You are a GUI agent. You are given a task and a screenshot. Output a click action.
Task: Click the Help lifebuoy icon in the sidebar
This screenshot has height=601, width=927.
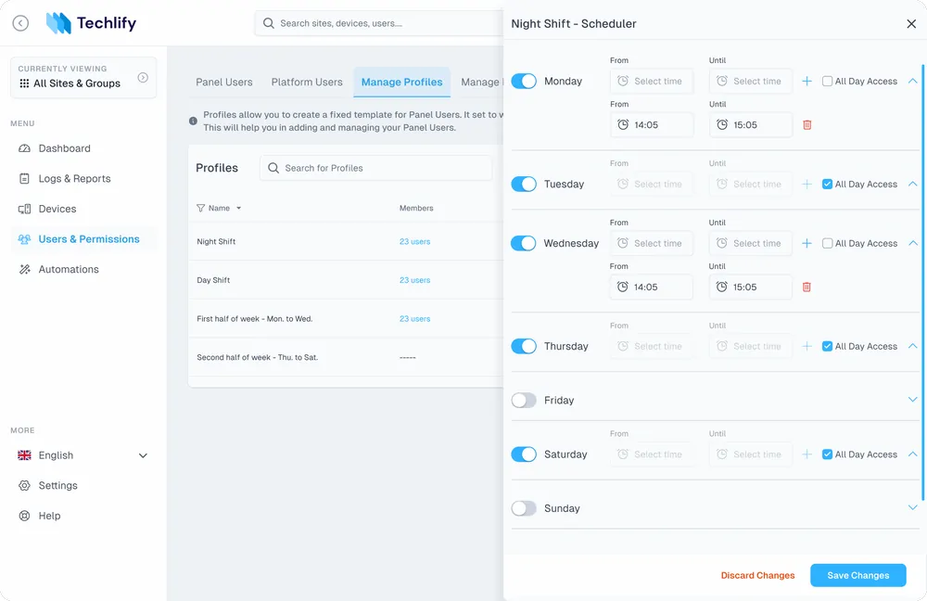[x=24, y=516]
